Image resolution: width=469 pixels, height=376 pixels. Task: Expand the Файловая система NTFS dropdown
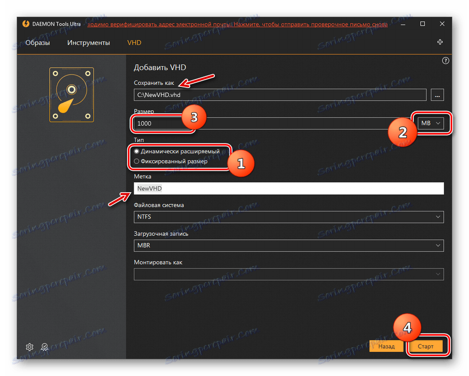pyautogui.click(x=289, y=217)
